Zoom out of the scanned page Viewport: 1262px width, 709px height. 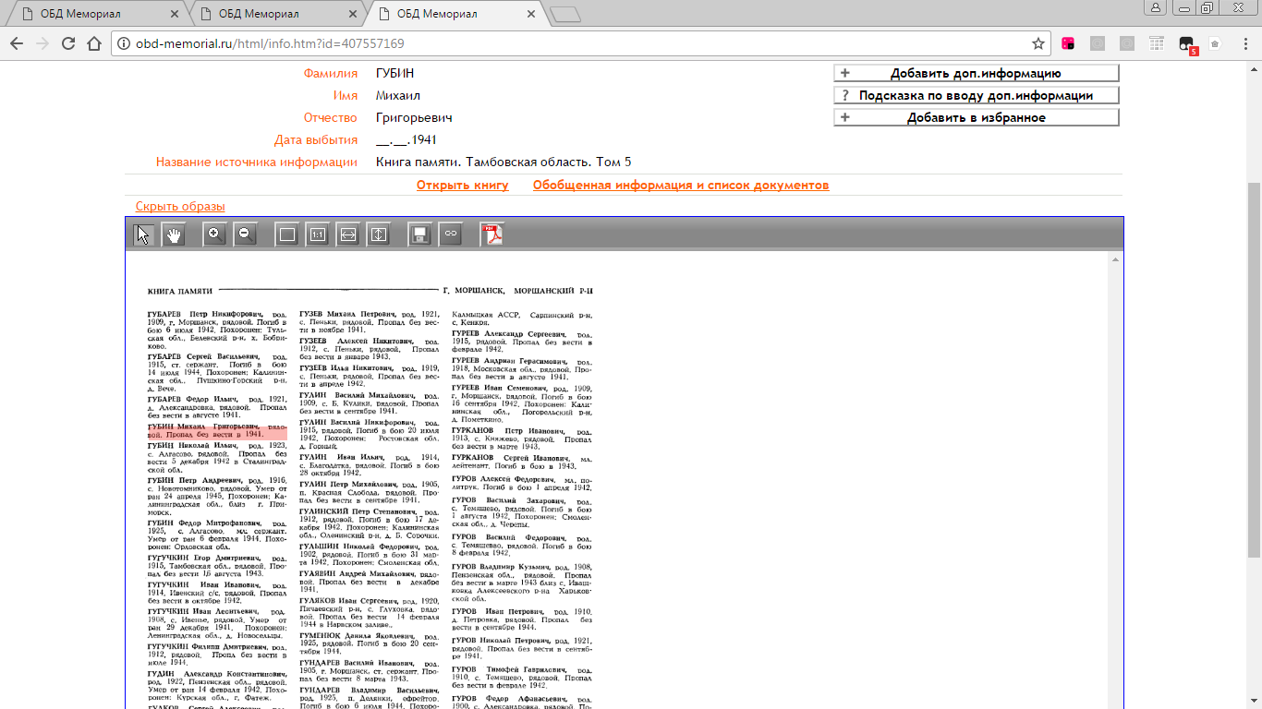[x=245, y=234]
